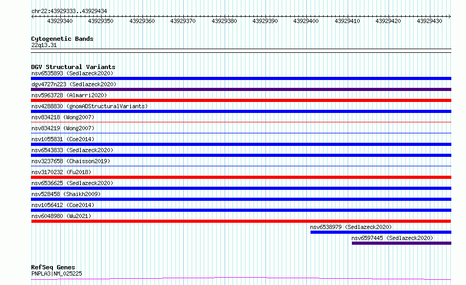Click the ruler's right arrowhead
Screen dimensions: 466x285
pyautogui.click(x=450, y=17)
